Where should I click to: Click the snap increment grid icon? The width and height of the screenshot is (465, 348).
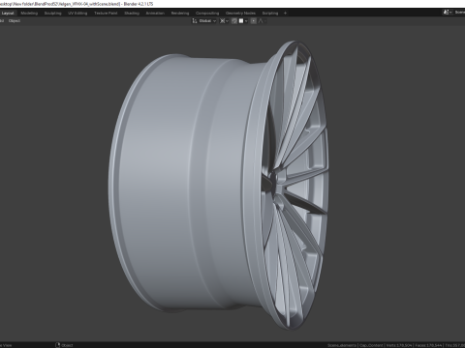241,21
